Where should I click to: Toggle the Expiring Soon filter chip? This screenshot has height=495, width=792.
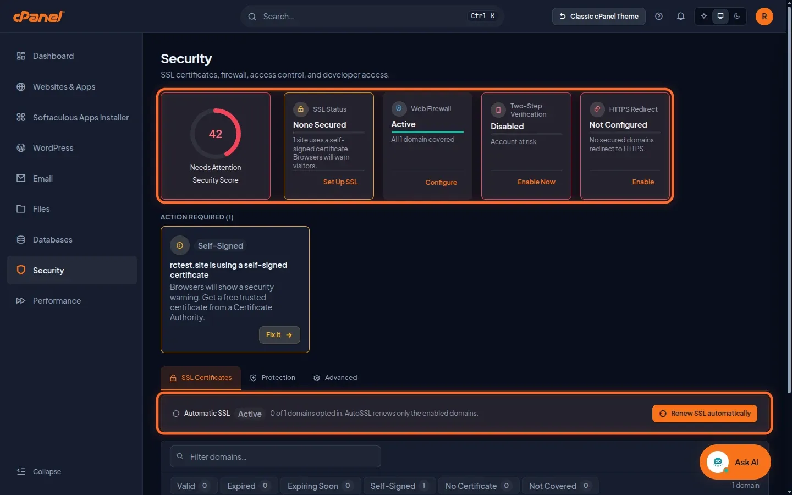[x=321, y=486]
